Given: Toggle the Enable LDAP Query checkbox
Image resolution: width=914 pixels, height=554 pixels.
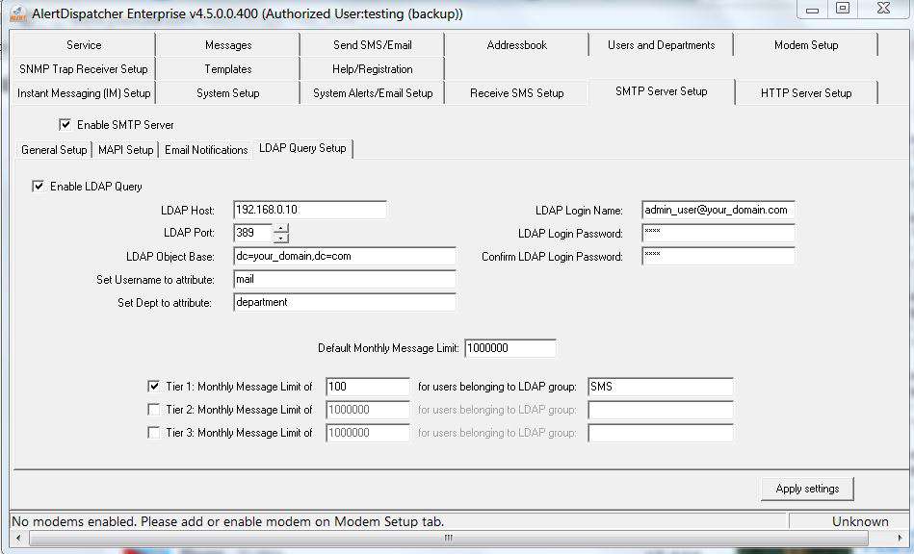Looking at the screenshot, I should (x=38, y=187).
